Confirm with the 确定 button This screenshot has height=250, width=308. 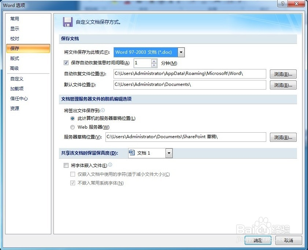click(258, 240)
